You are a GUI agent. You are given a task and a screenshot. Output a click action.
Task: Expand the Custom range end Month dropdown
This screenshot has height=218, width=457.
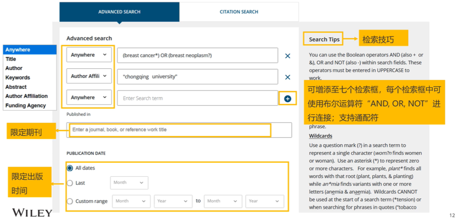tap(223, 201)
